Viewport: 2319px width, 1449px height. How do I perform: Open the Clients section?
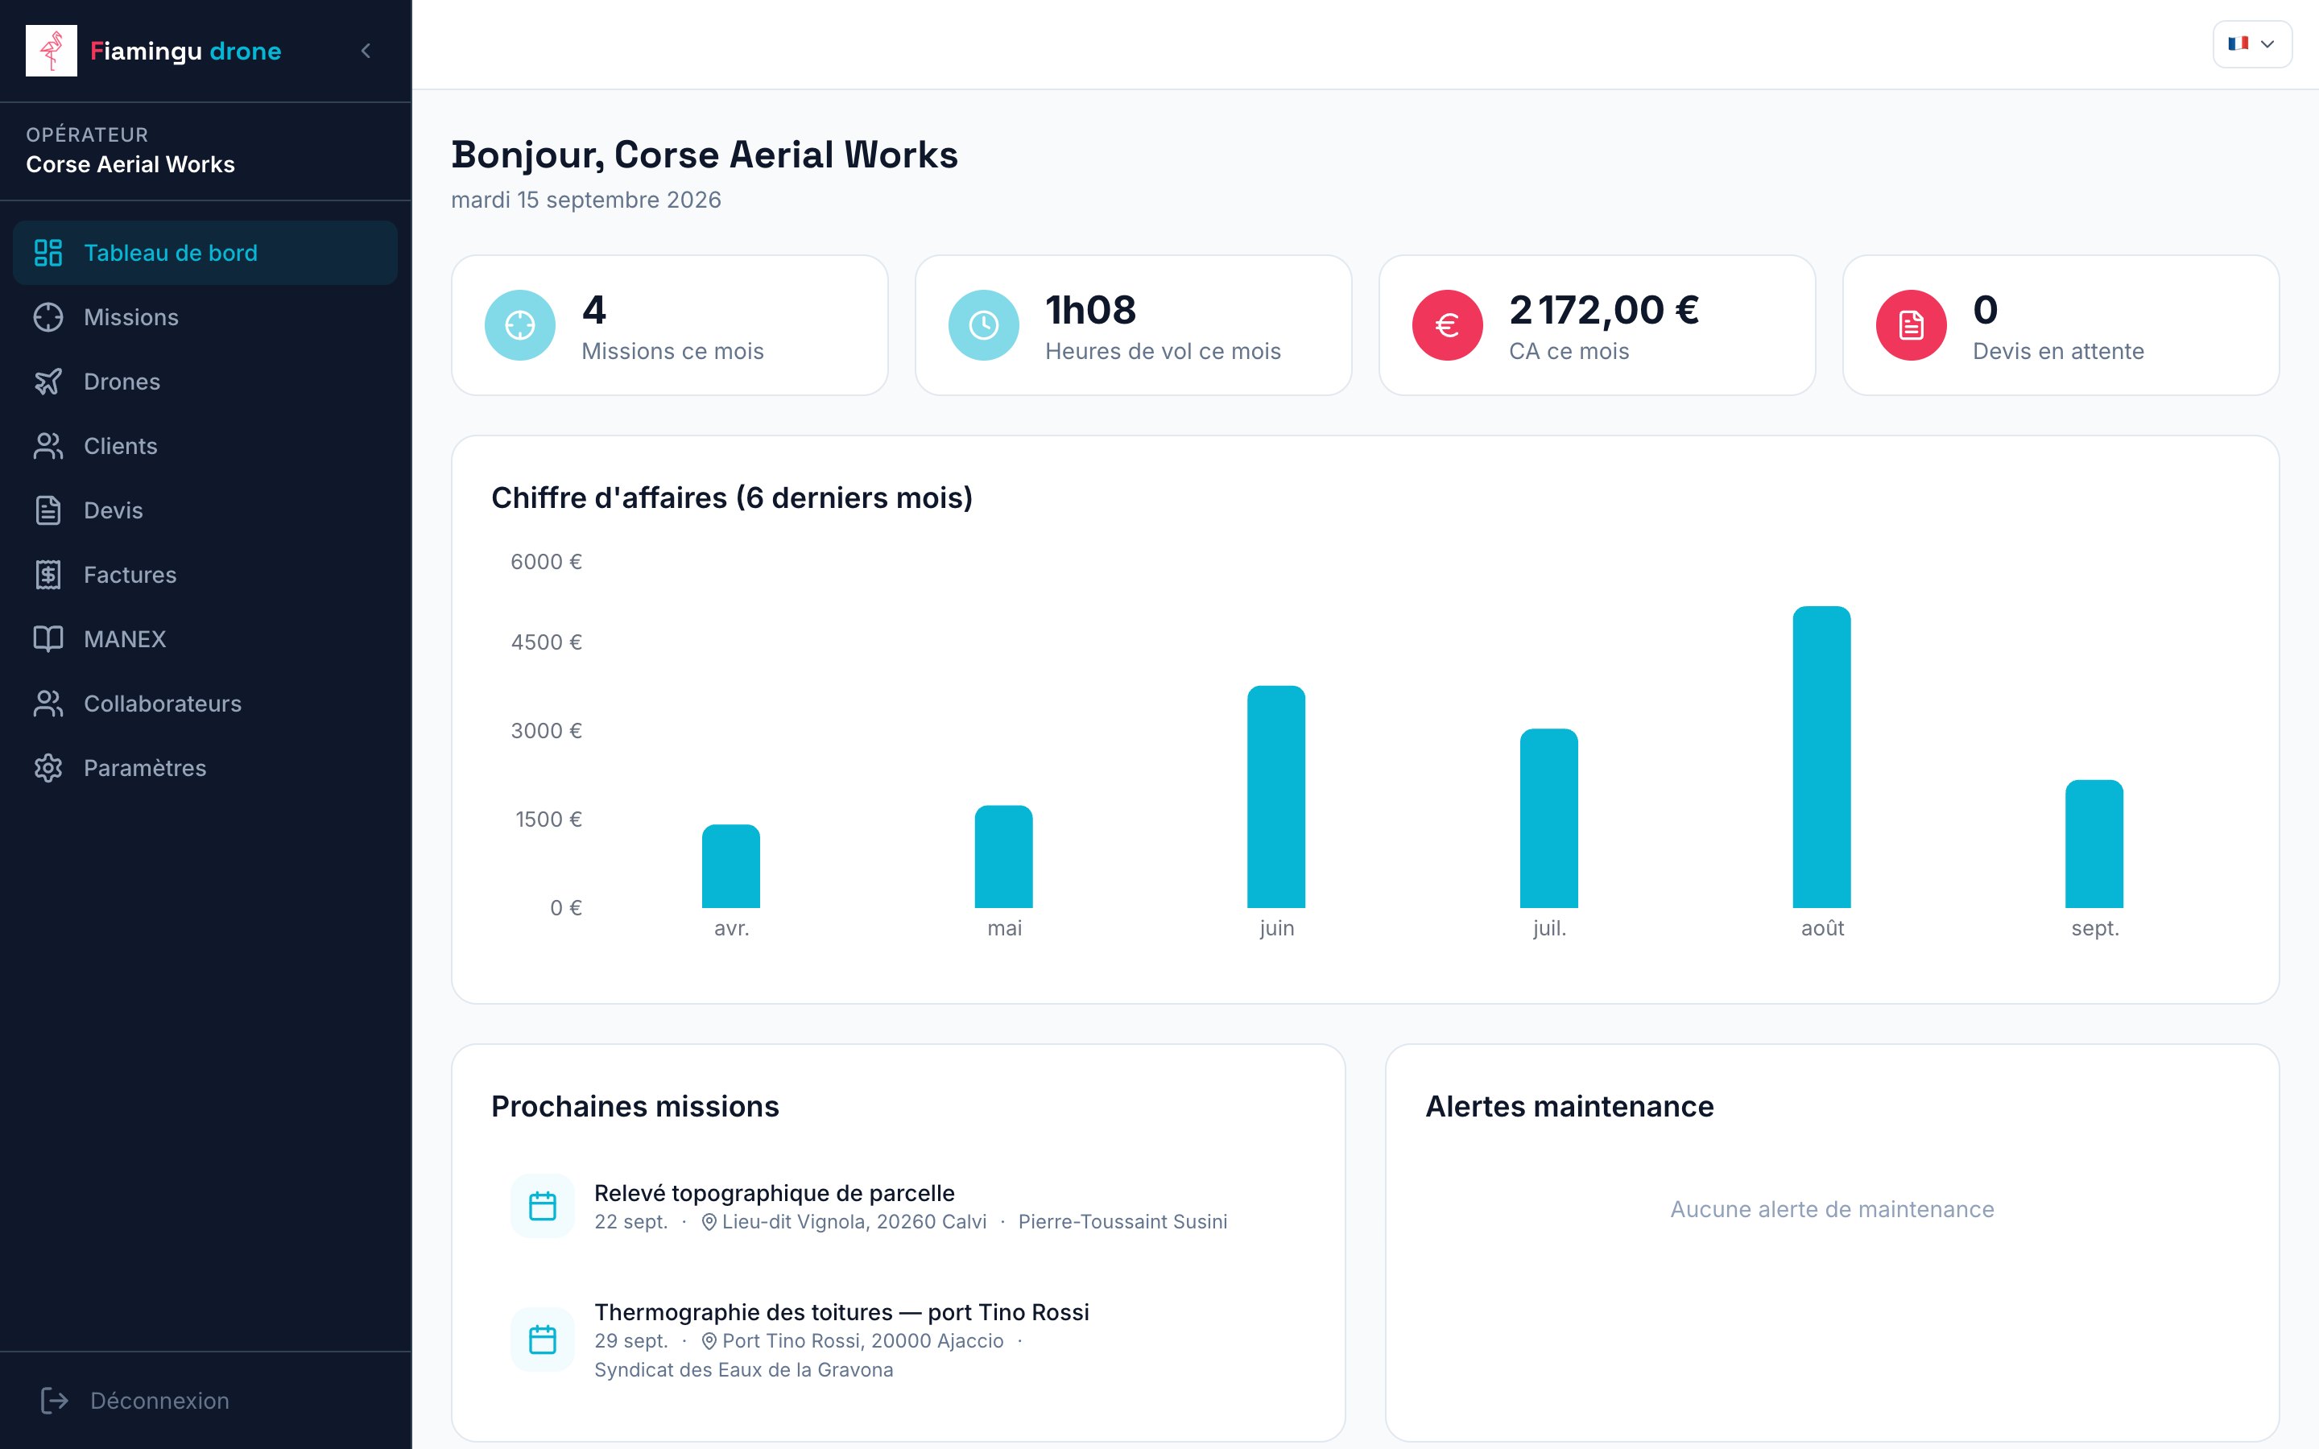[x=205, y=446]
